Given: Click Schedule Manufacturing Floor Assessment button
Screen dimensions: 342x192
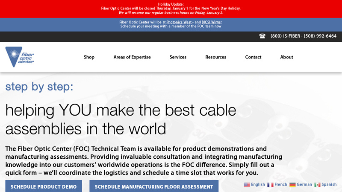Looking at the screenshot, I should [154, 186].
